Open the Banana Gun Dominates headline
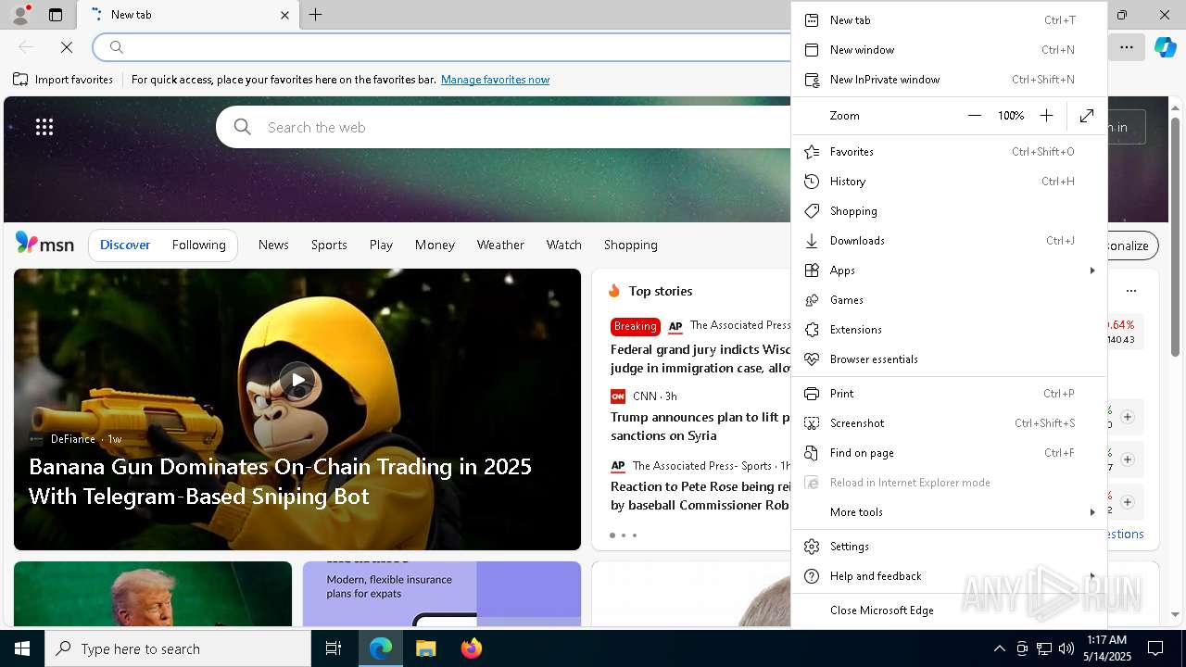Image resolution: width=1186 pixels, height=667 pixels. tap(280, 481)
